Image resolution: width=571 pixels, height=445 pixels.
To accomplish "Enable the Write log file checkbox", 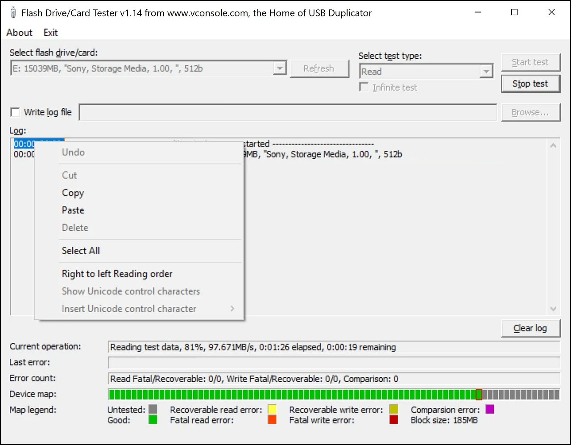I will (x=15, y=112).
